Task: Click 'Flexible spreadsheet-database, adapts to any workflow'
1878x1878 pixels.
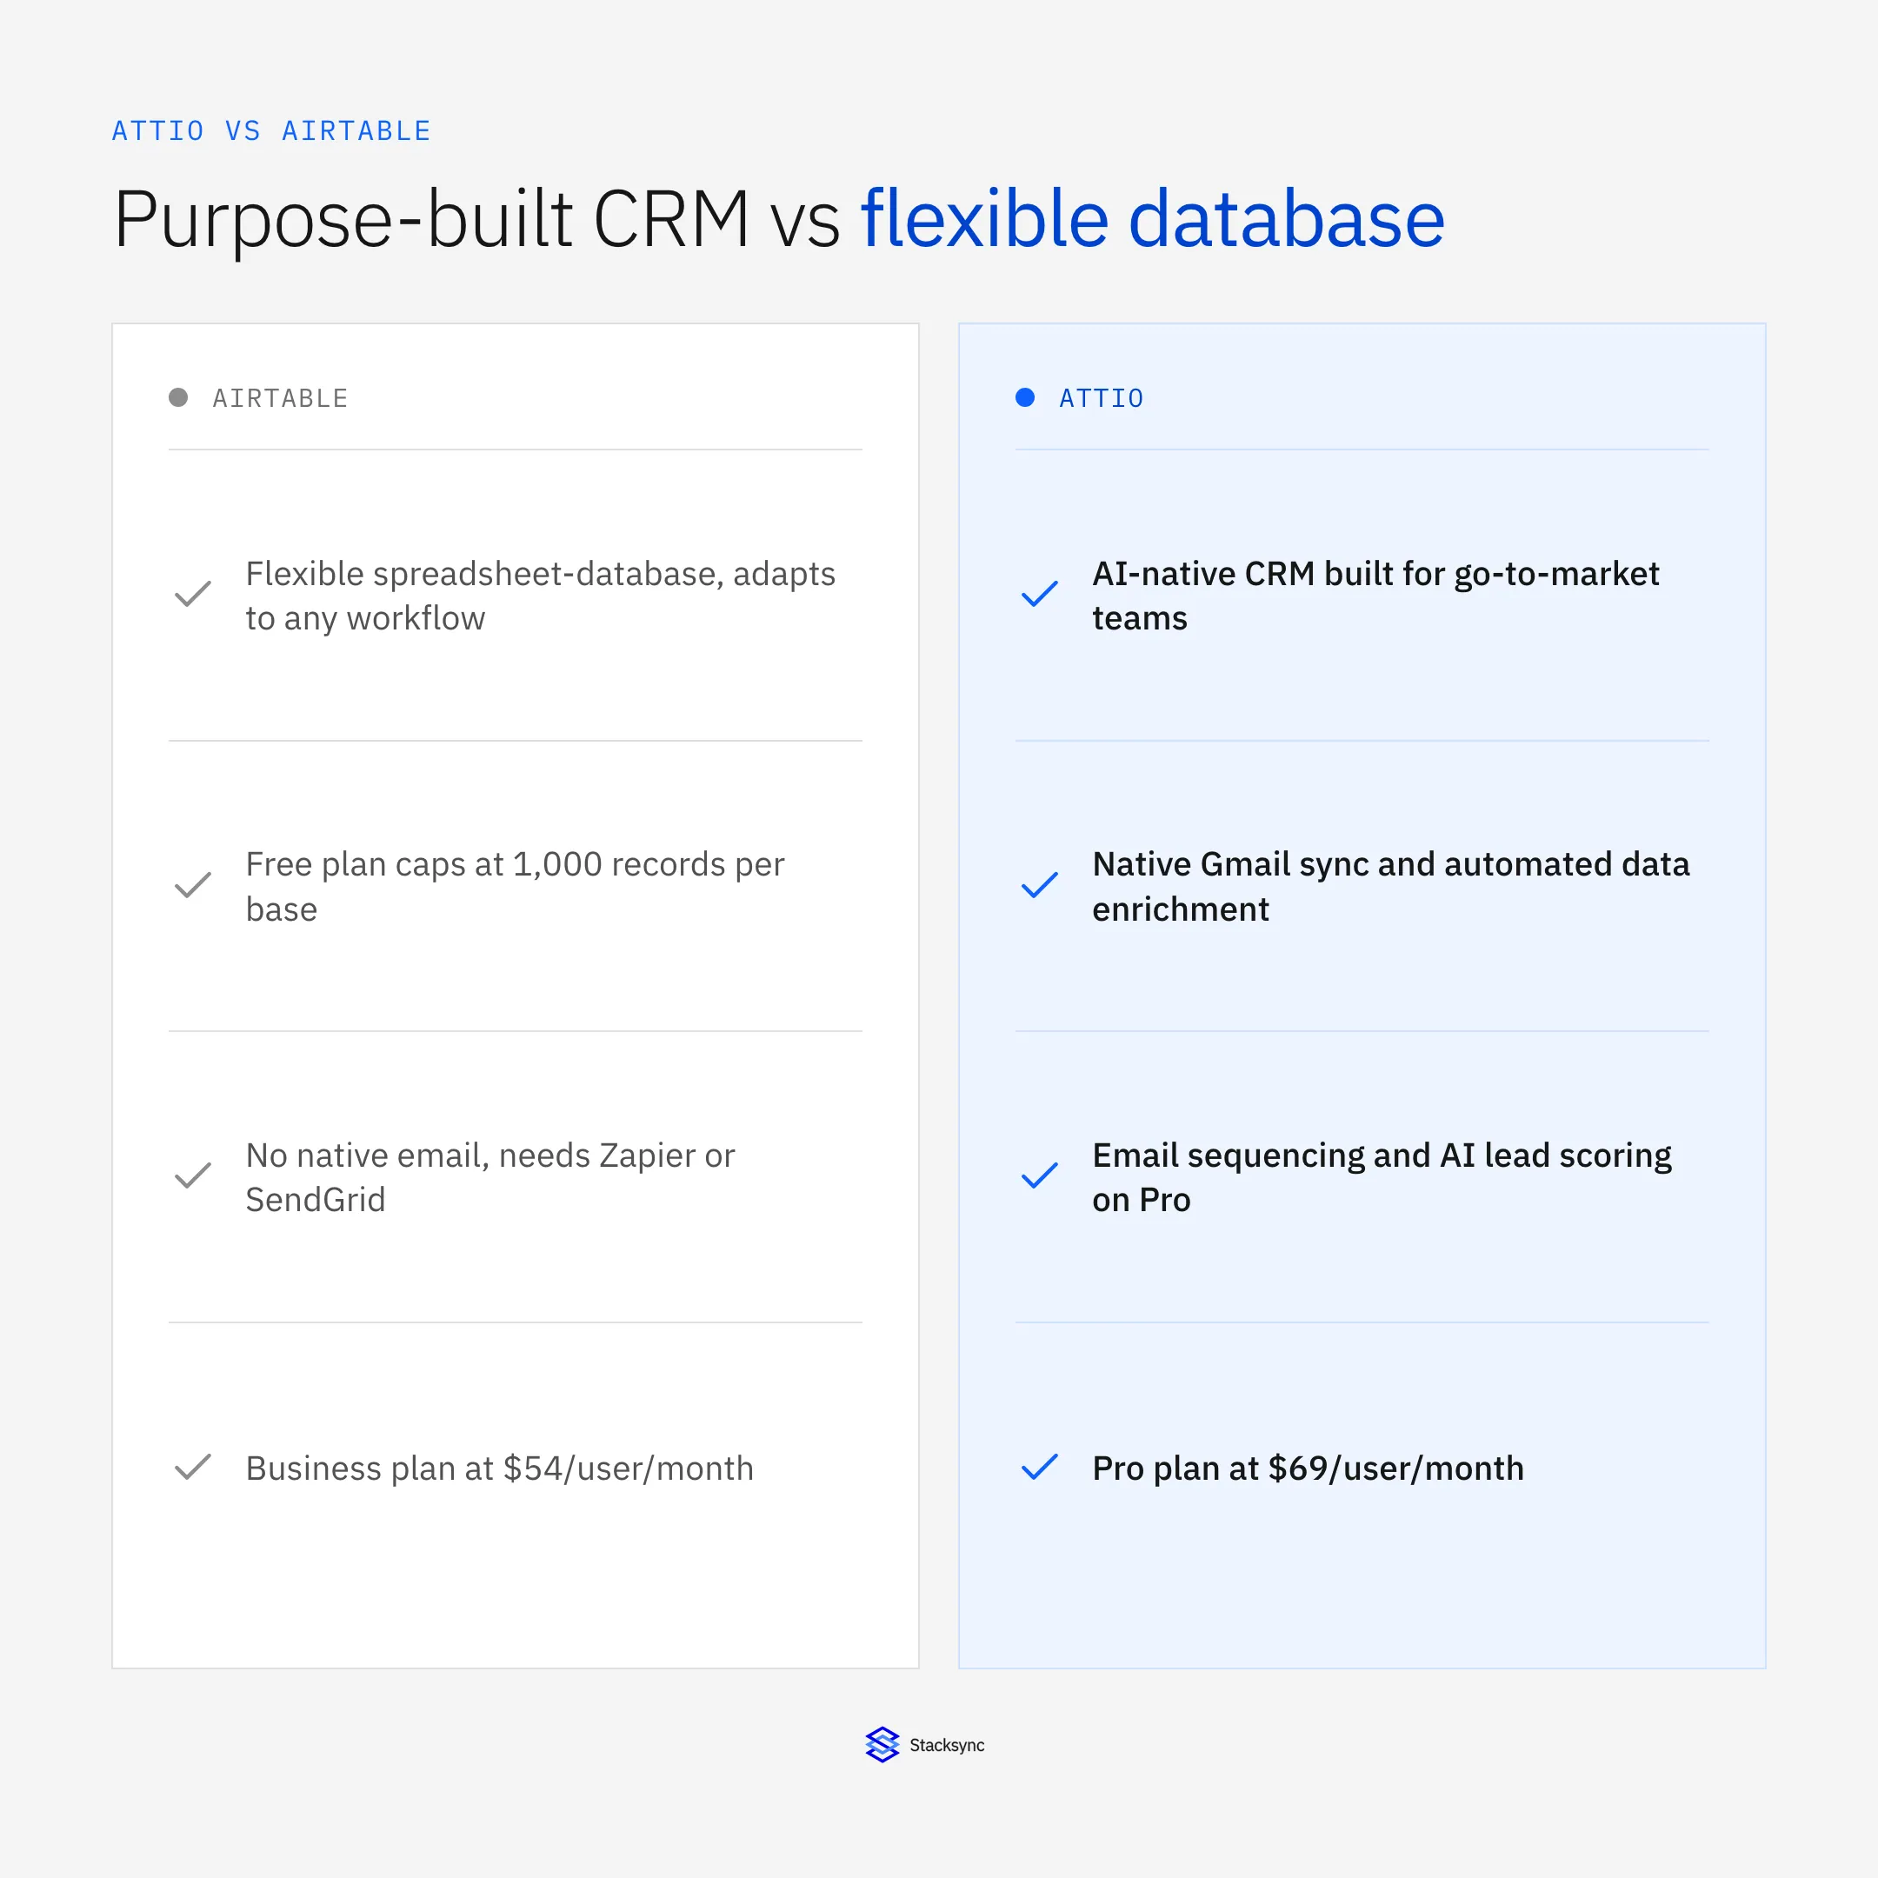Action: pyautogui.click(x=541, y=596)
